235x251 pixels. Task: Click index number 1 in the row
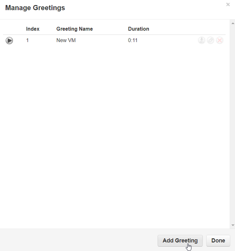tap(27, 40)
